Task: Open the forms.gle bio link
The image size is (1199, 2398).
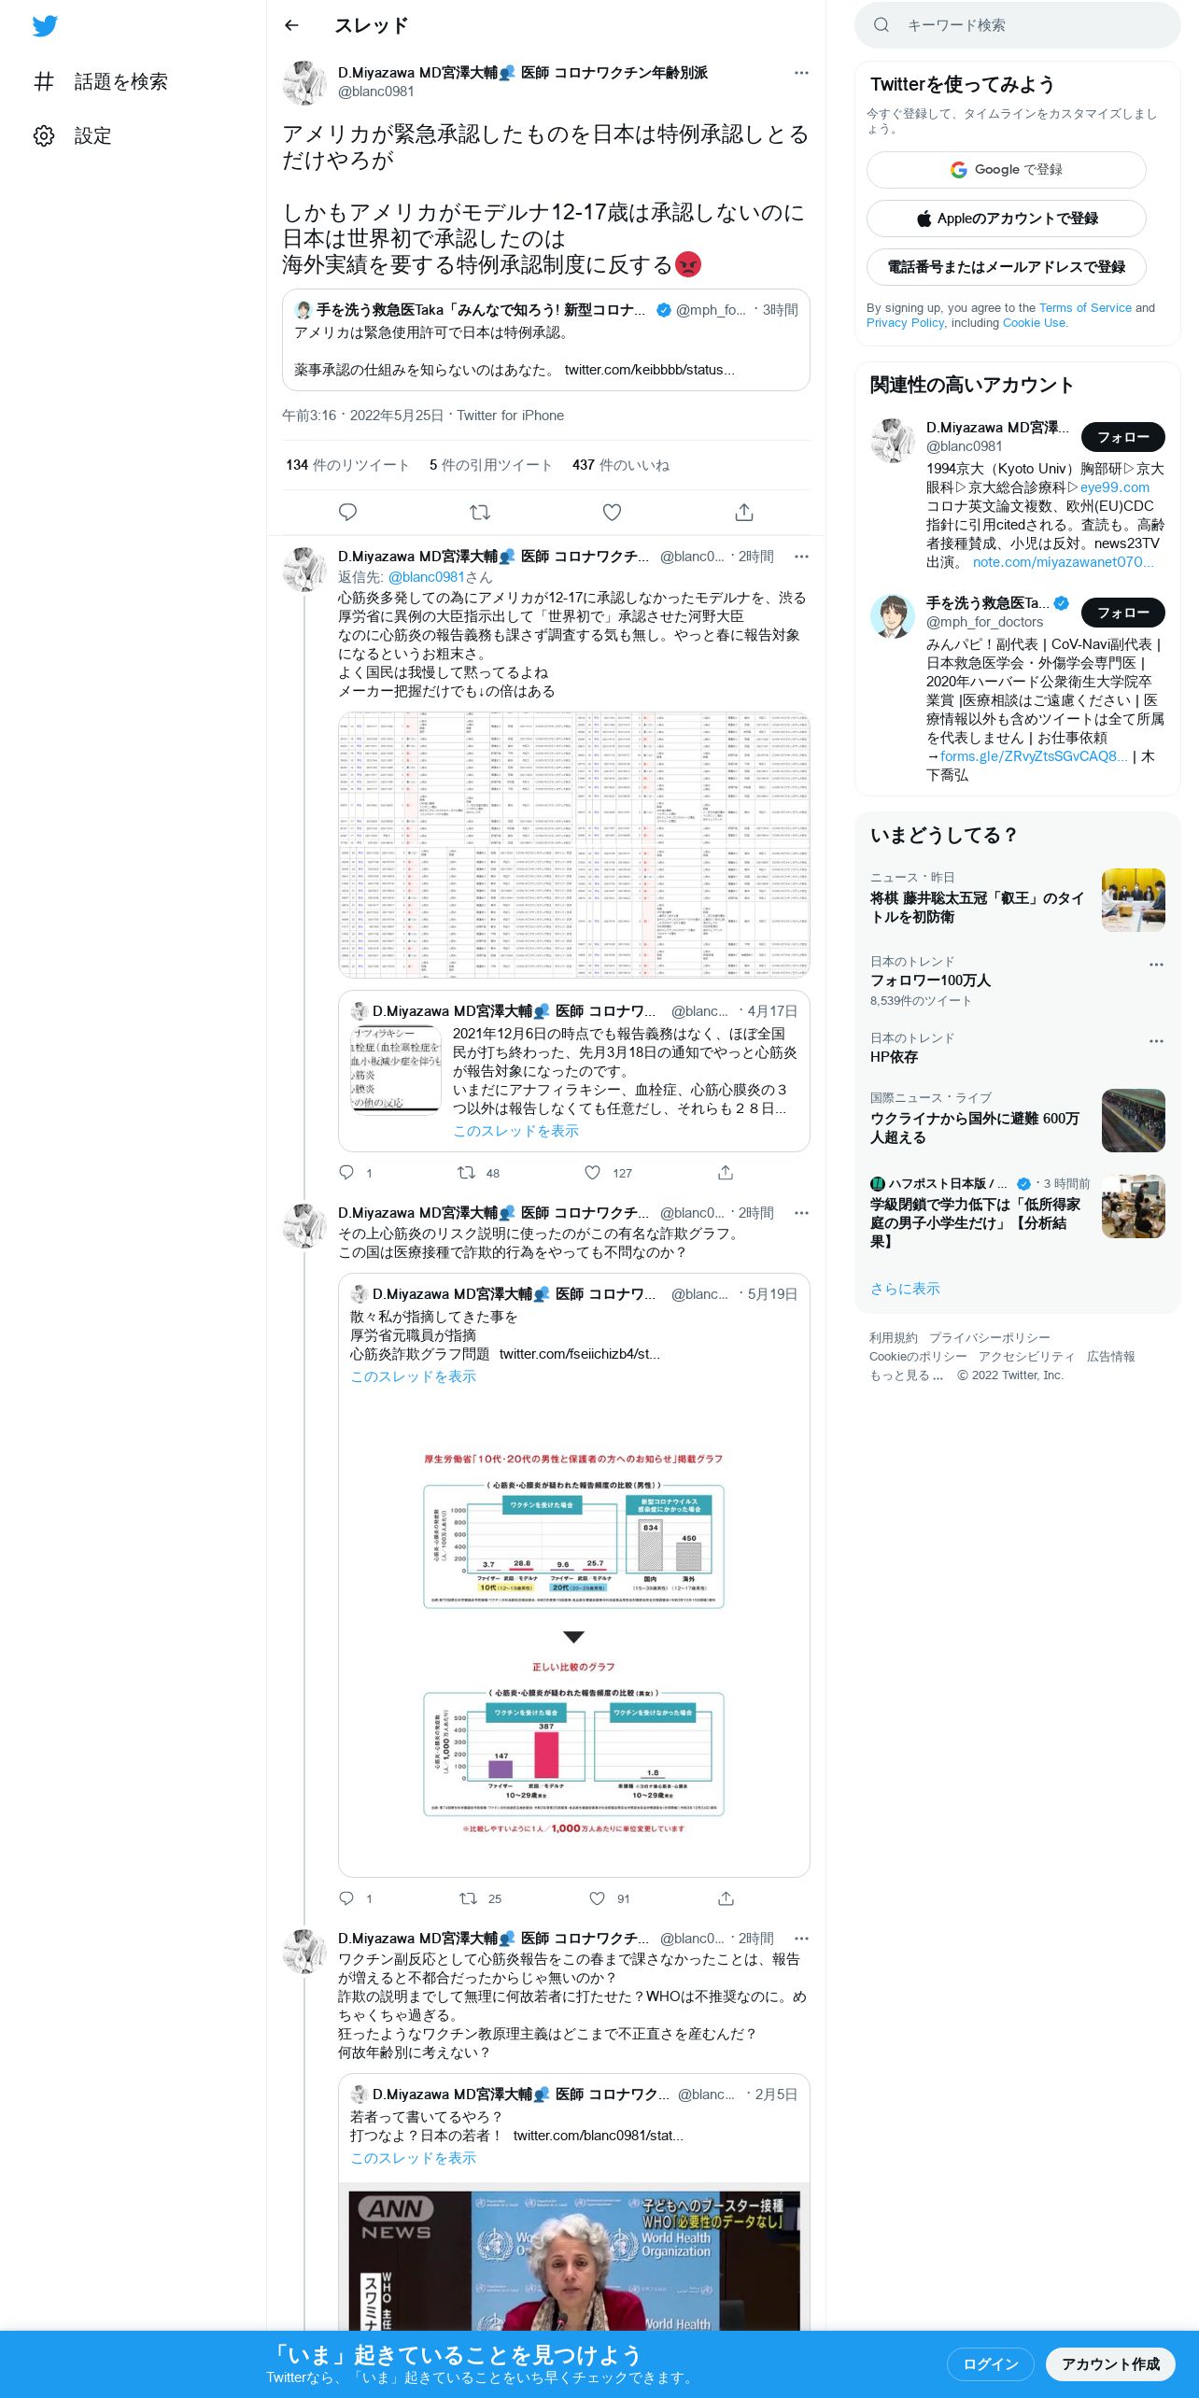Action: 1034,756
